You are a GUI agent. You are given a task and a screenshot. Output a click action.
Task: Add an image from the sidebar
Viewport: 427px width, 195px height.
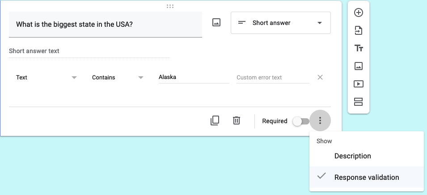click(358, 66)
